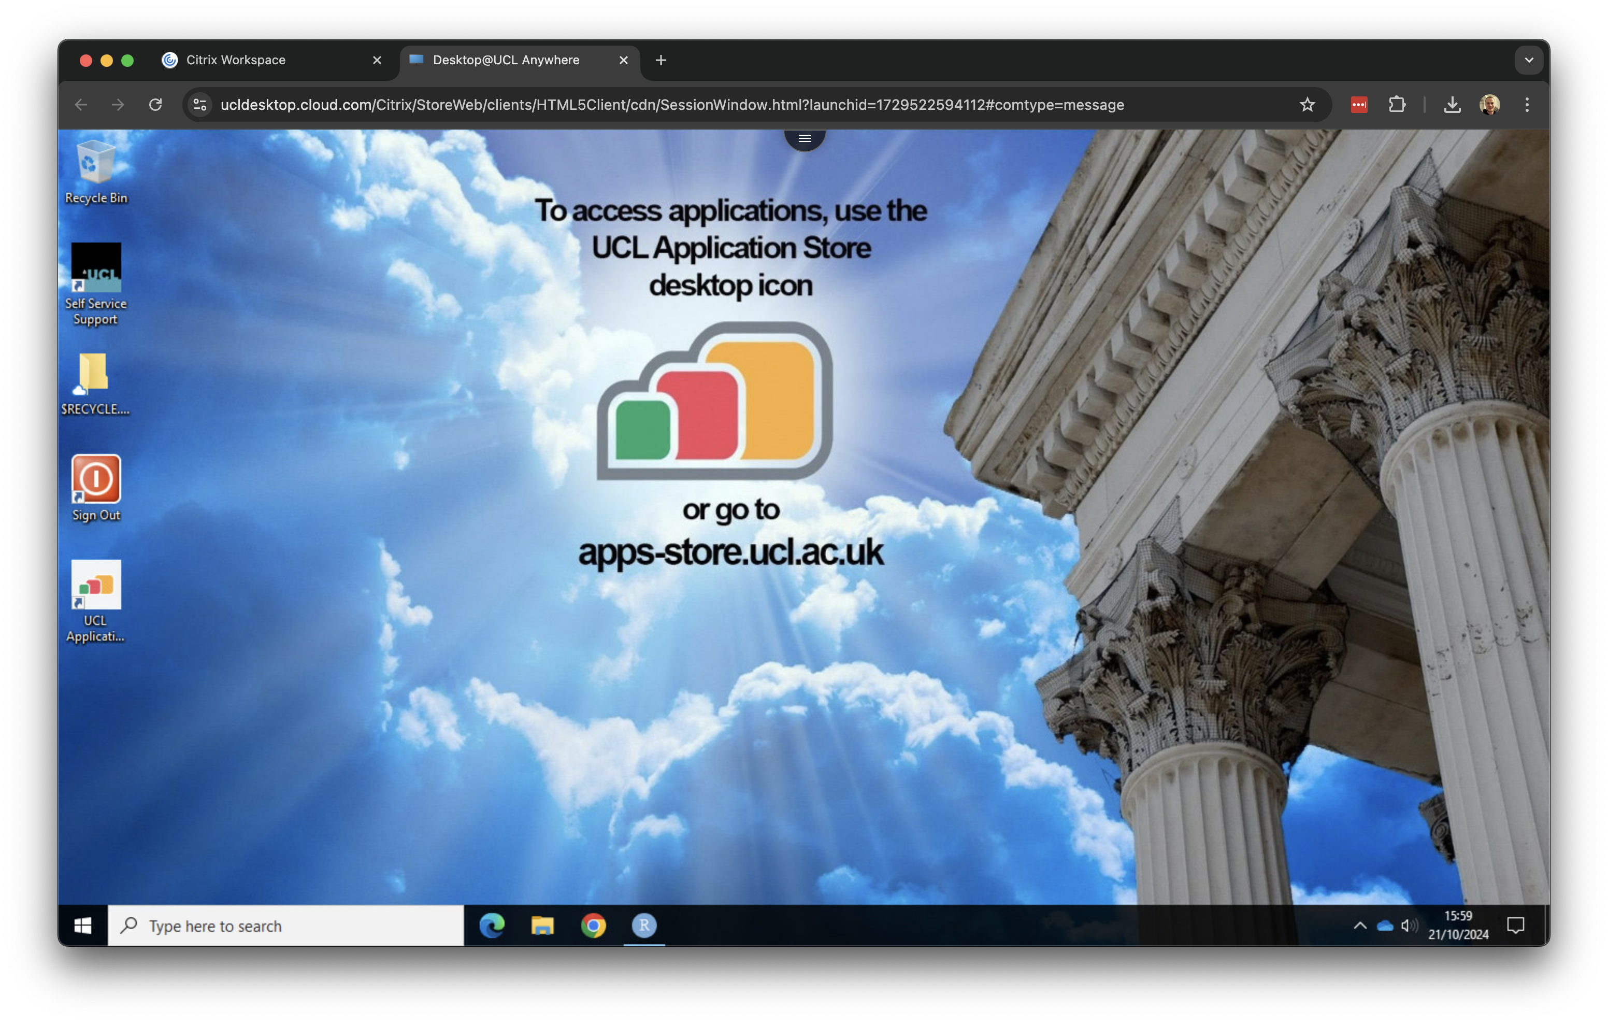Image resolution: width=1608 pixels, height=1023 pixels.
Task: Open the Recycle Bin desktop icon
Action: [x=95, y=164]
